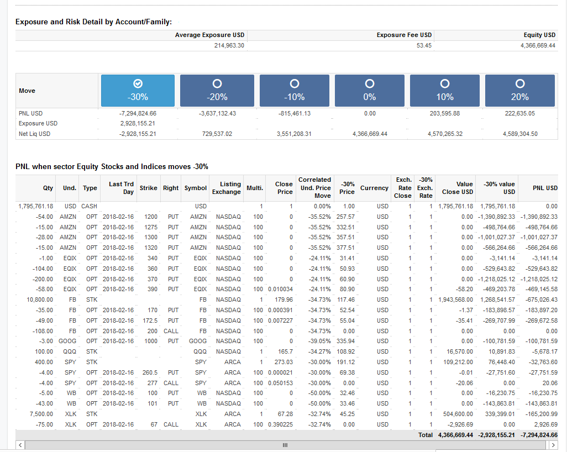This screenshot has width=567, height=452.
Task: Select the 10% move scenario
Action: [x=445, y=91]
